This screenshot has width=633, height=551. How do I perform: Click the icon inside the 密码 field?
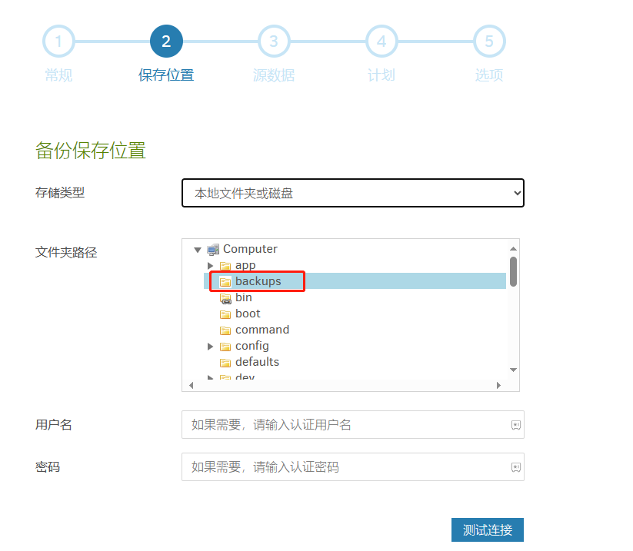[x=516, y=467]
